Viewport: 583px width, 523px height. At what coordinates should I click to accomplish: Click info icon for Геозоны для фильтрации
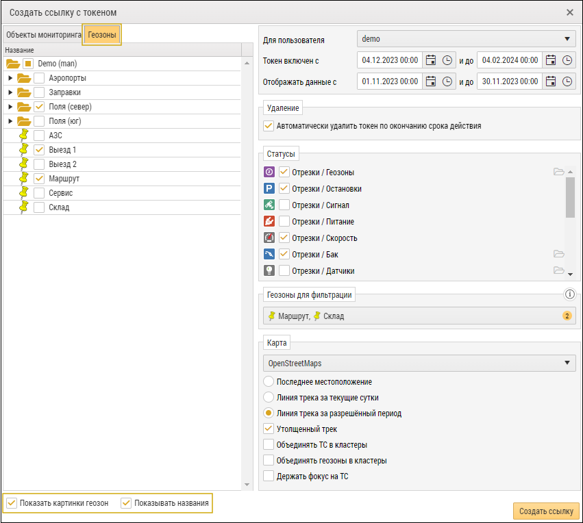coord(569,294)
